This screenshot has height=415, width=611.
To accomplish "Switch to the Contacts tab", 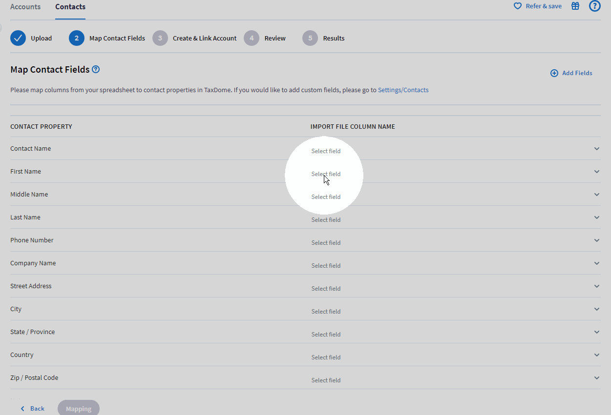I will [70, 6].
